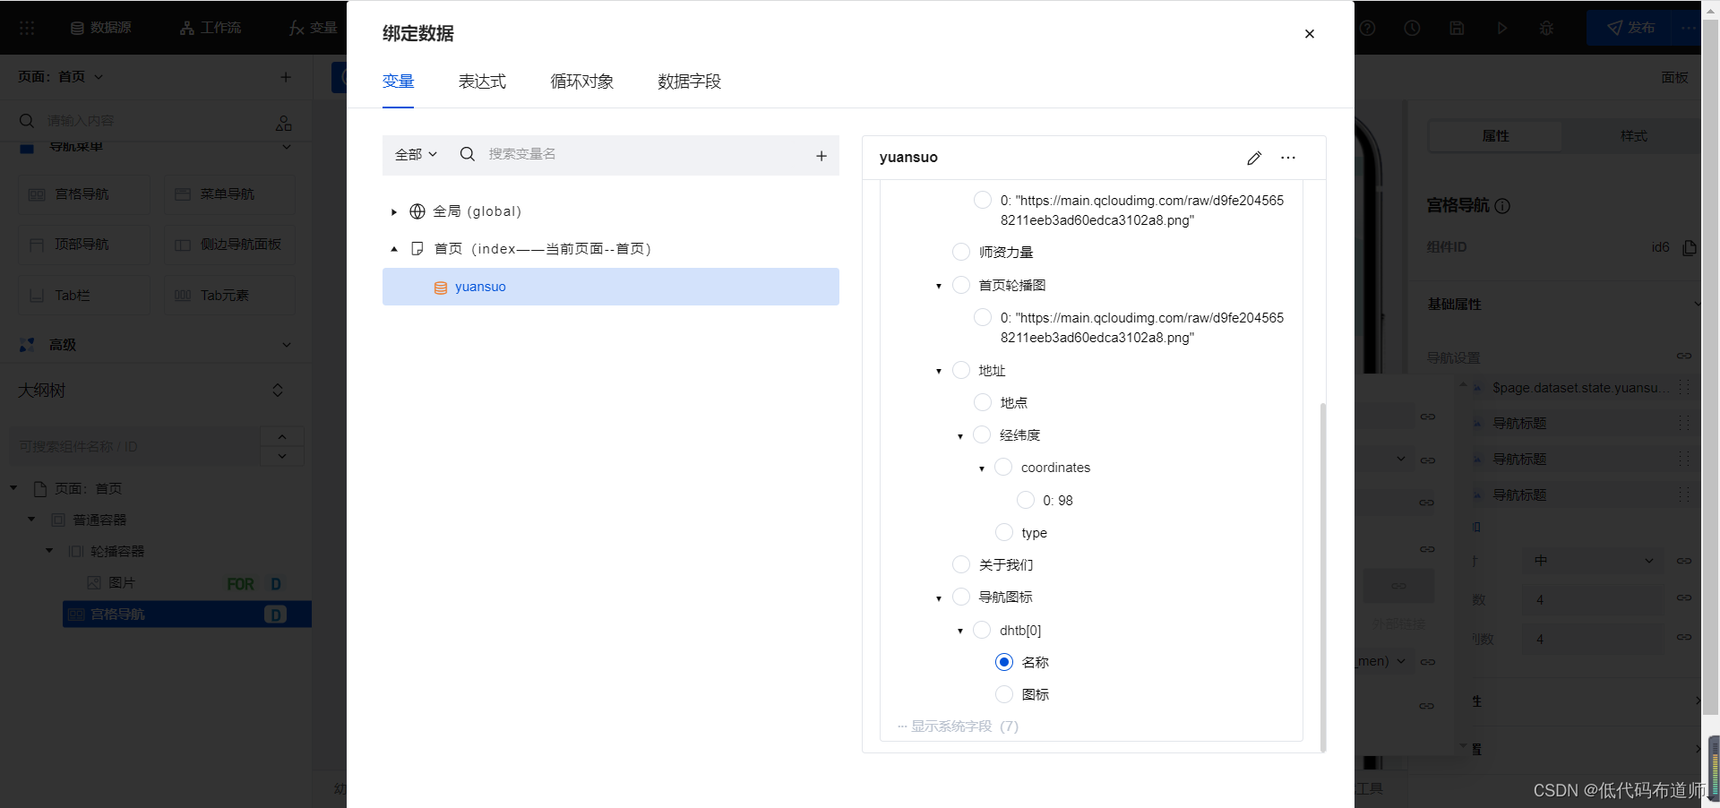The image size is (1720, 808).
Task: Click the 请输入内容 component search field
Action: coord(148,121)
